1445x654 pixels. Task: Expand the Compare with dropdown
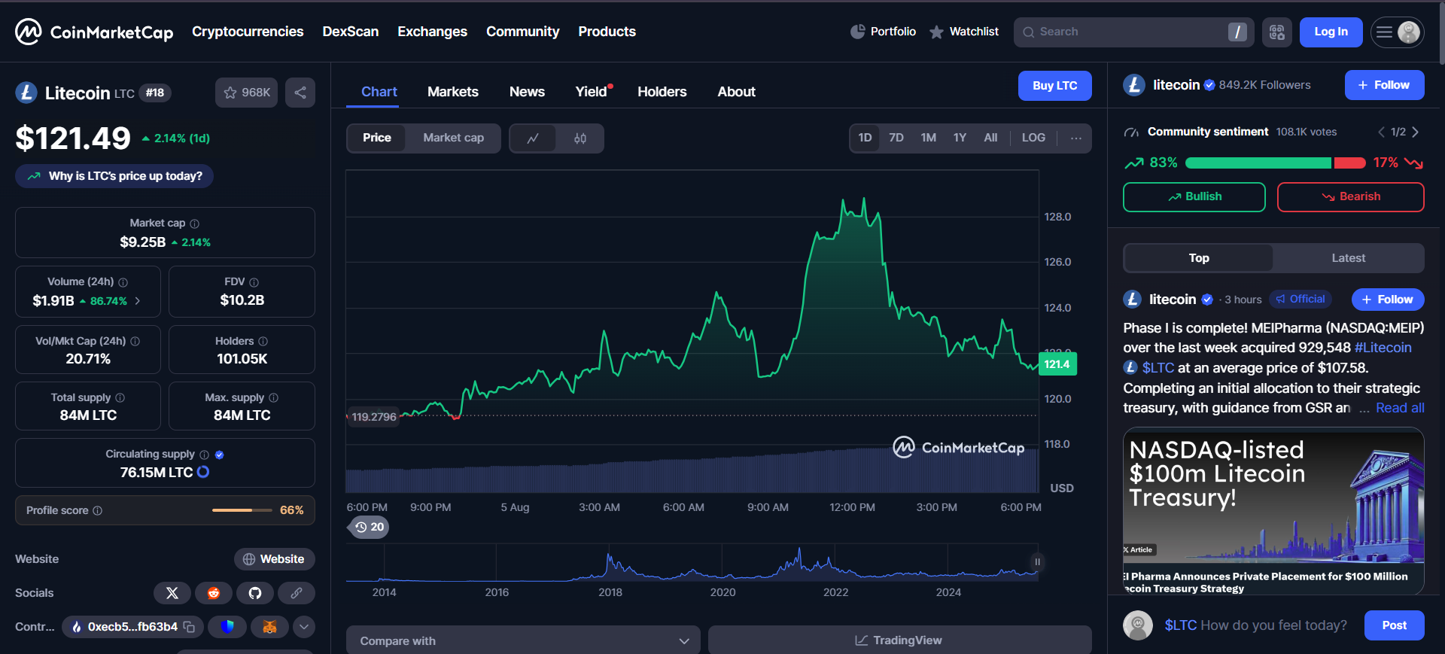click(523, 640)
